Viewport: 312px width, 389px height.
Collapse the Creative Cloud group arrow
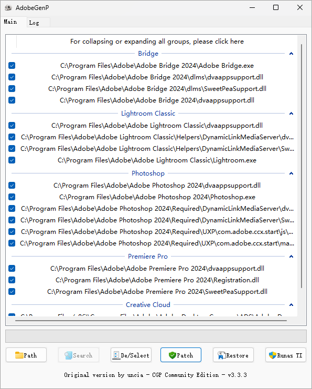(x=291, y=305)
